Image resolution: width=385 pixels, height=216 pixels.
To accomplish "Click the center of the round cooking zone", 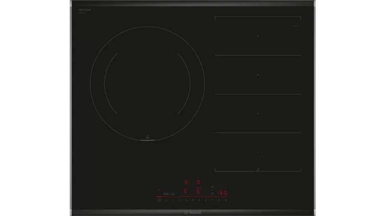I will tap(147, 85).
